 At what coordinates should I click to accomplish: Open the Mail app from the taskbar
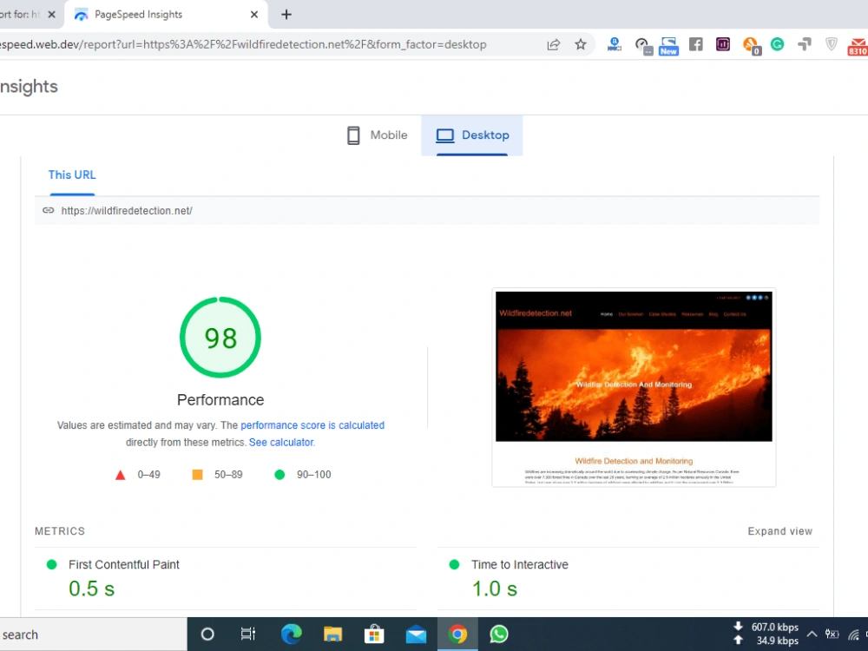point(416,635)
